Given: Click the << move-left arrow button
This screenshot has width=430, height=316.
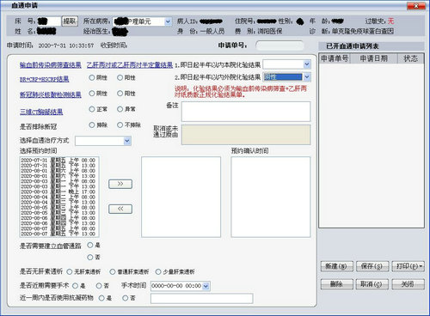Looking at the screenshot, I should (120, 209).
